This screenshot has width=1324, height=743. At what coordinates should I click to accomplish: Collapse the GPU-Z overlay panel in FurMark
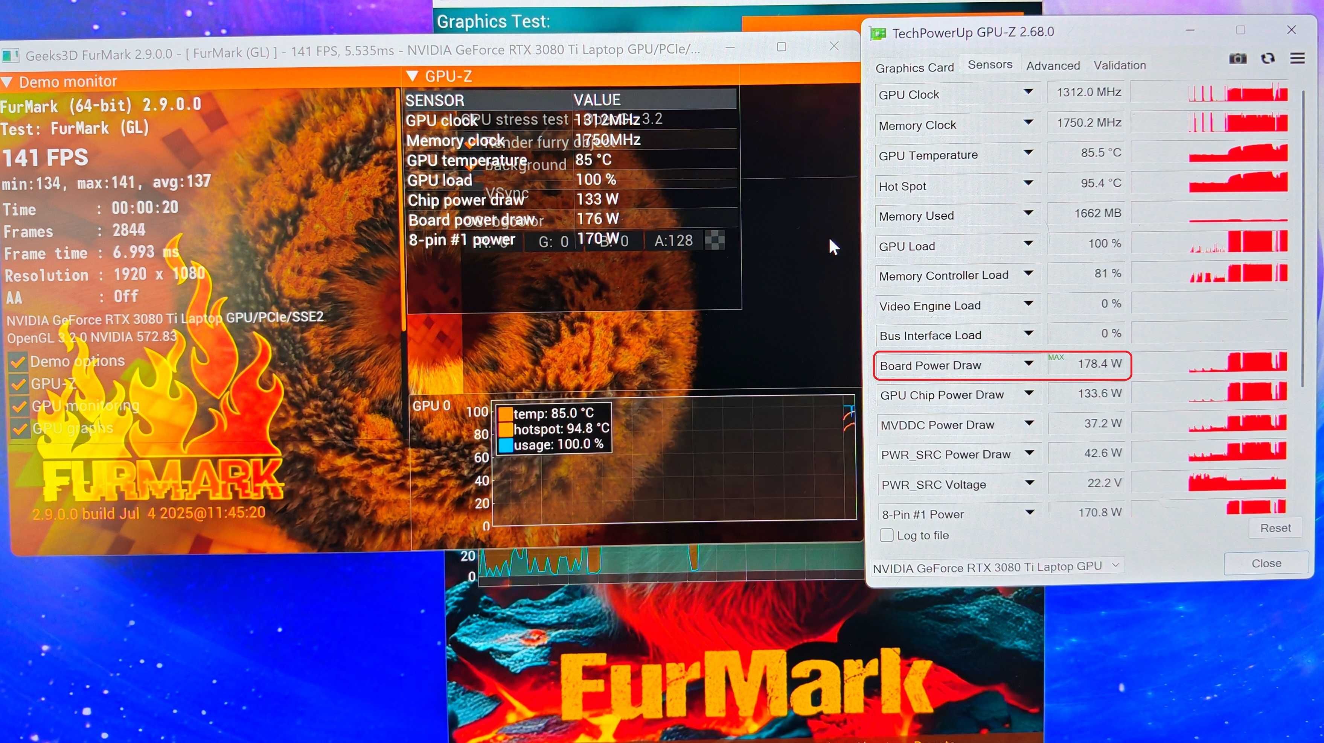coord(412,76)
